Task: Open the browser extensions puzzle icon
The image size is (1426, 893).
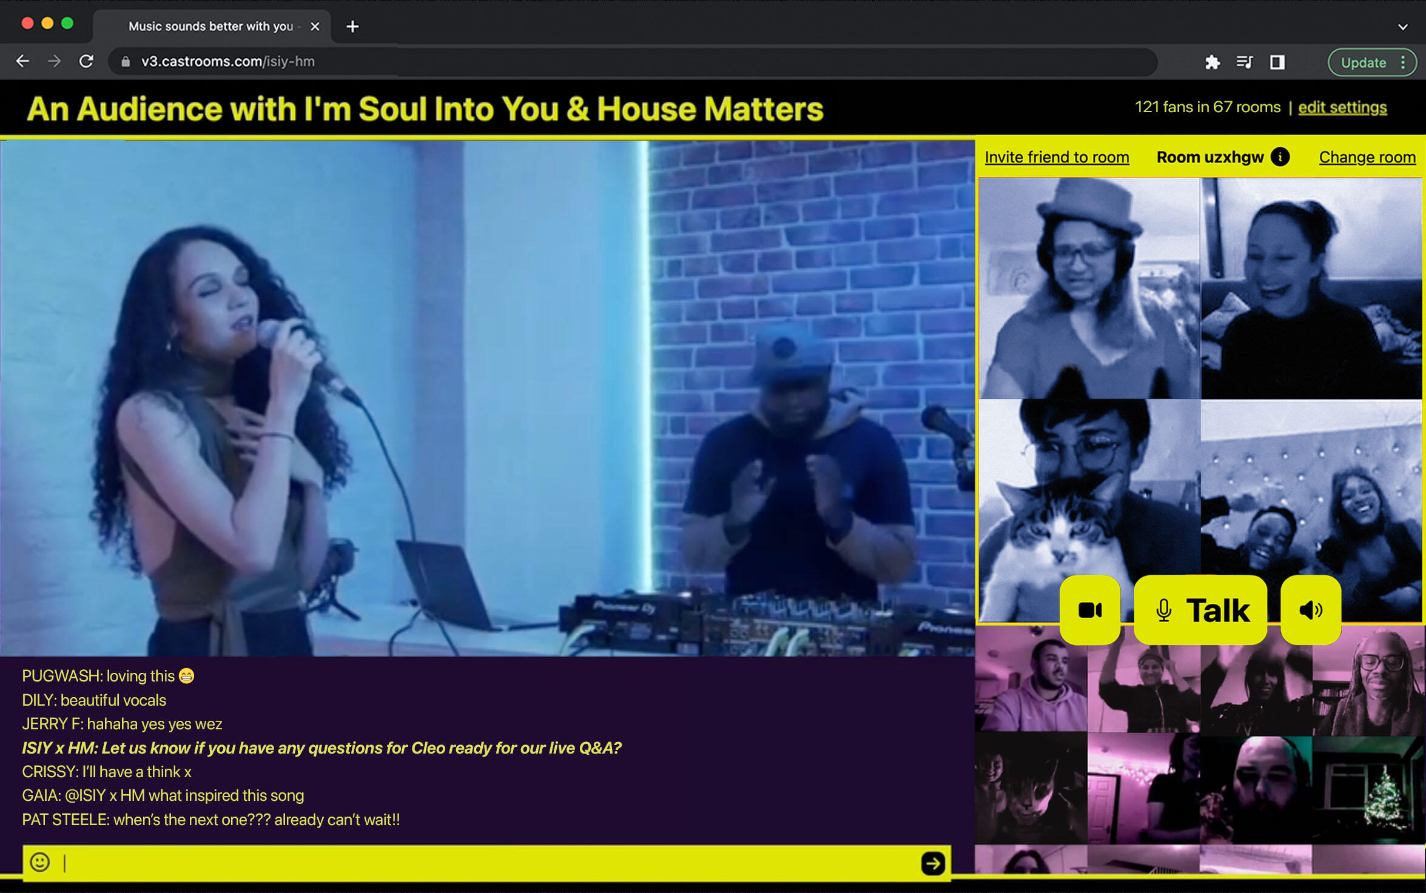Action: point(1212,62)
